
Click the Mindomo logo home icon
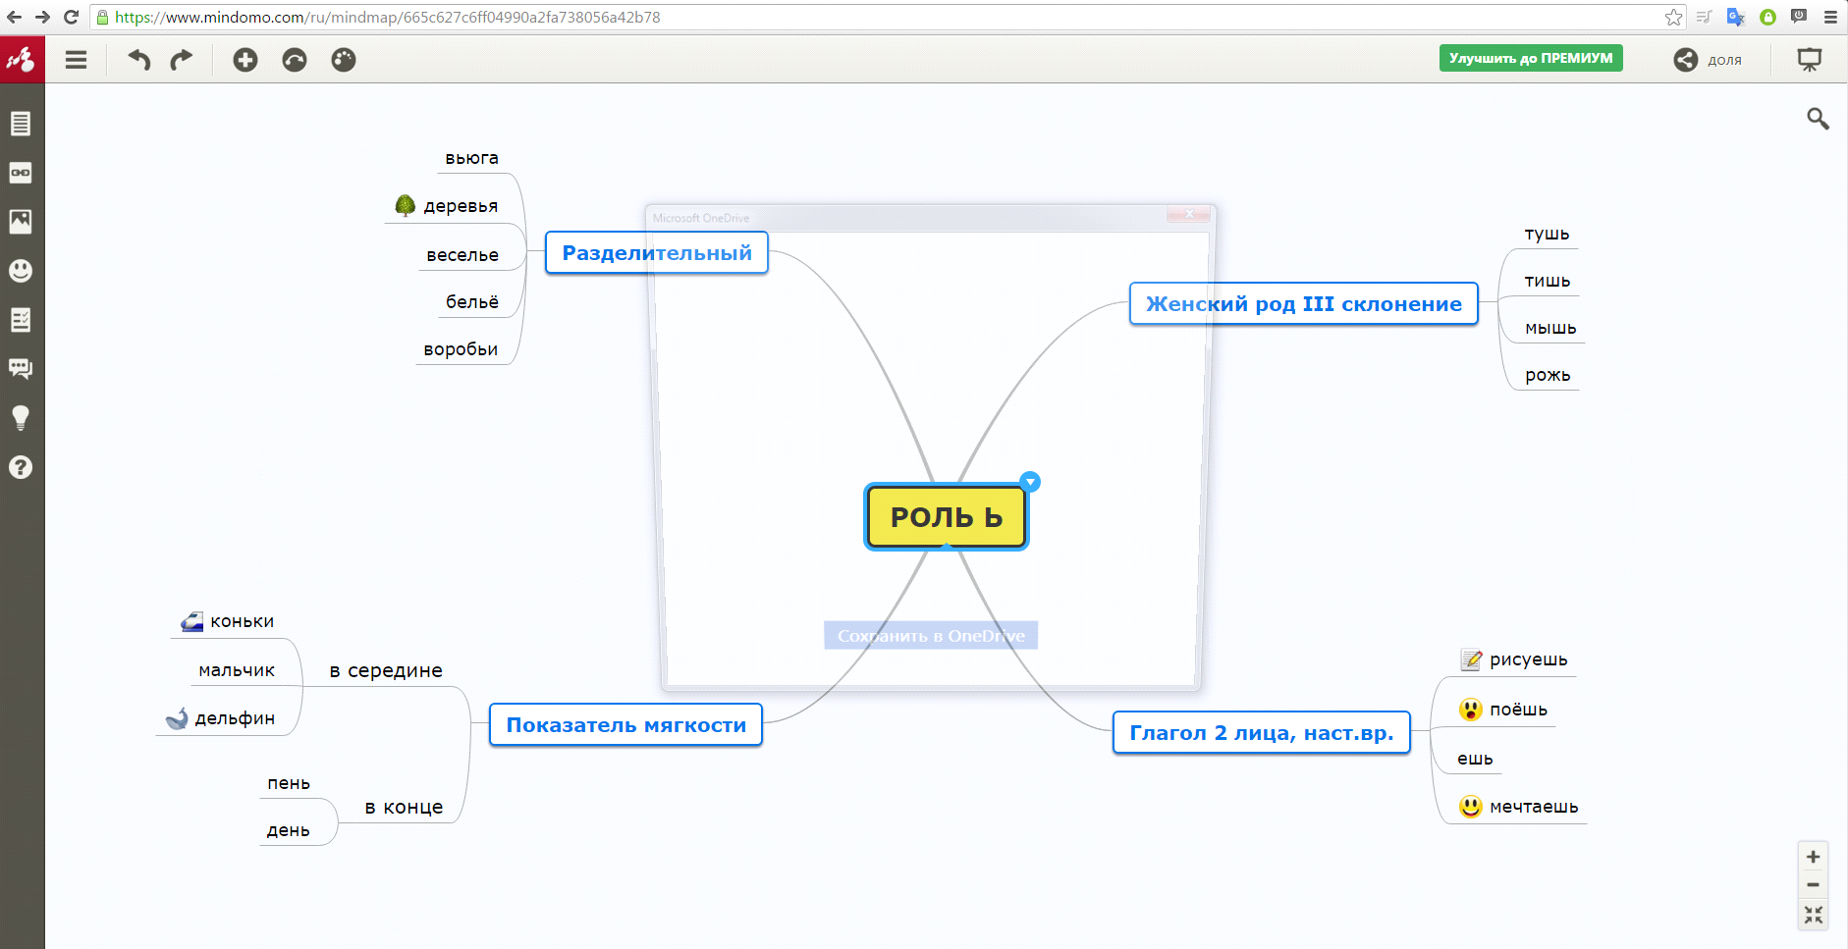click(22, 60)
